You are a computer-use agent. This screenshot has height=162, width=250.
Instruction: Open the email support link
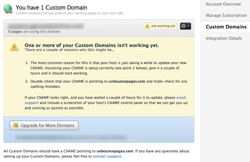105,100
